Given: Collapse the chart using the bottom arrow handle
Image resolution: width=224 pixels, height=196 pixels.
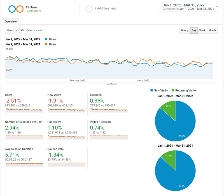Looking at the screenshot, I should point(111,83).
